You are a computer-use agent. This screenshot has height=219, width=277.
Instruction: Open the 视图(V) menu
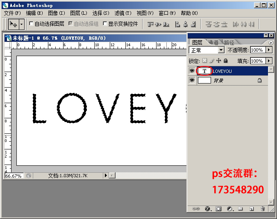click(x=145, y=13)
